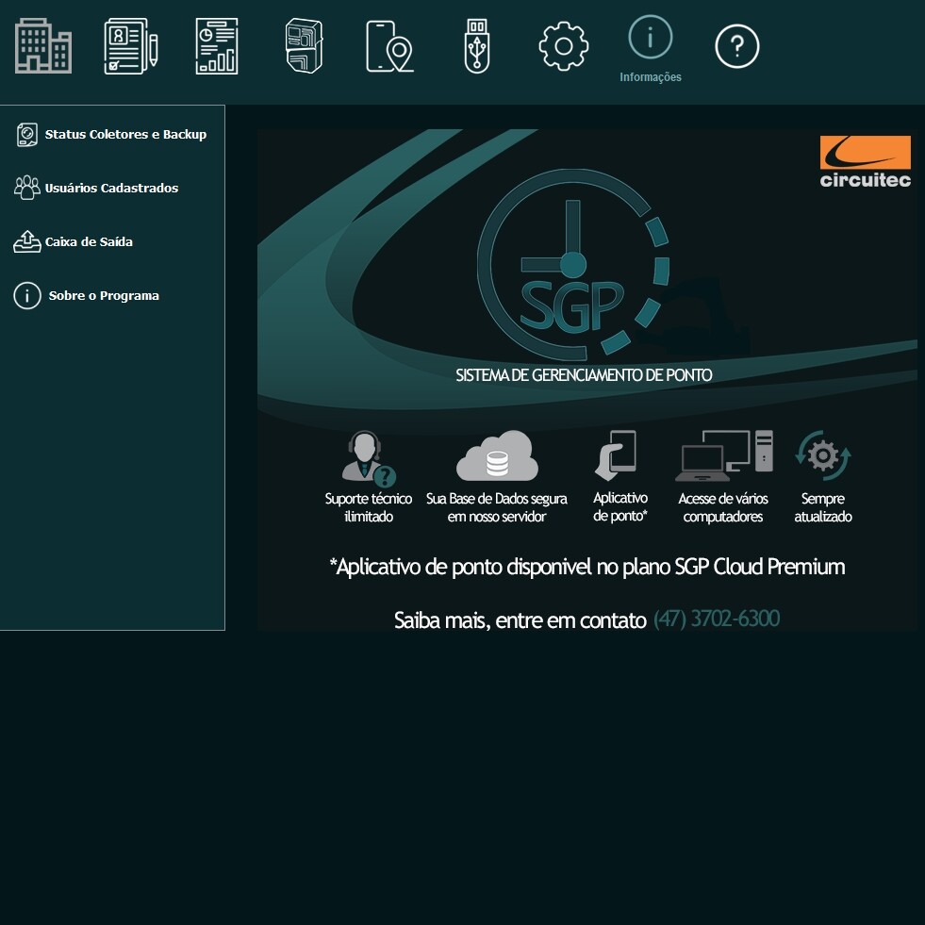Click 'Aplicativo de ponto*' caption
The image size is (925, 925).
(x=620, y=506)
